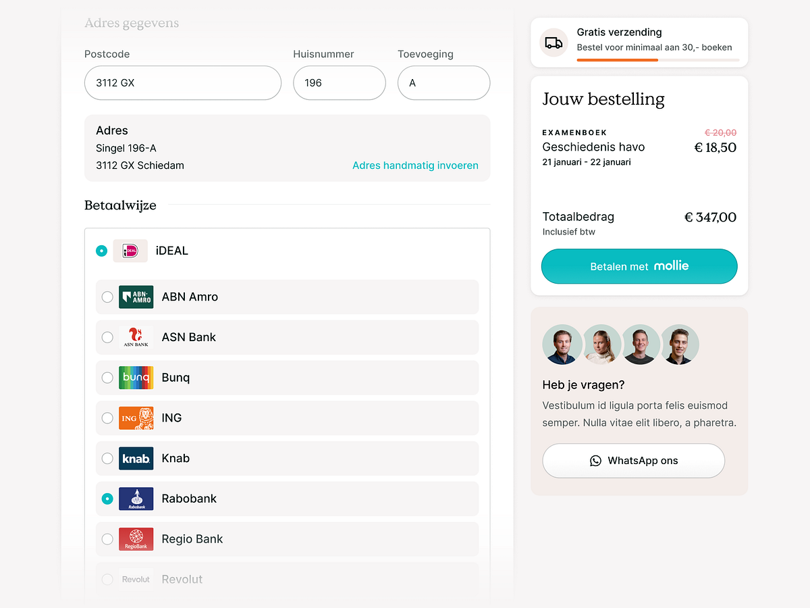Image resolution: width=810 pixels, height=608 pixels.
Task: Deselect the iDEAL radio button
Action: point(101,250)
